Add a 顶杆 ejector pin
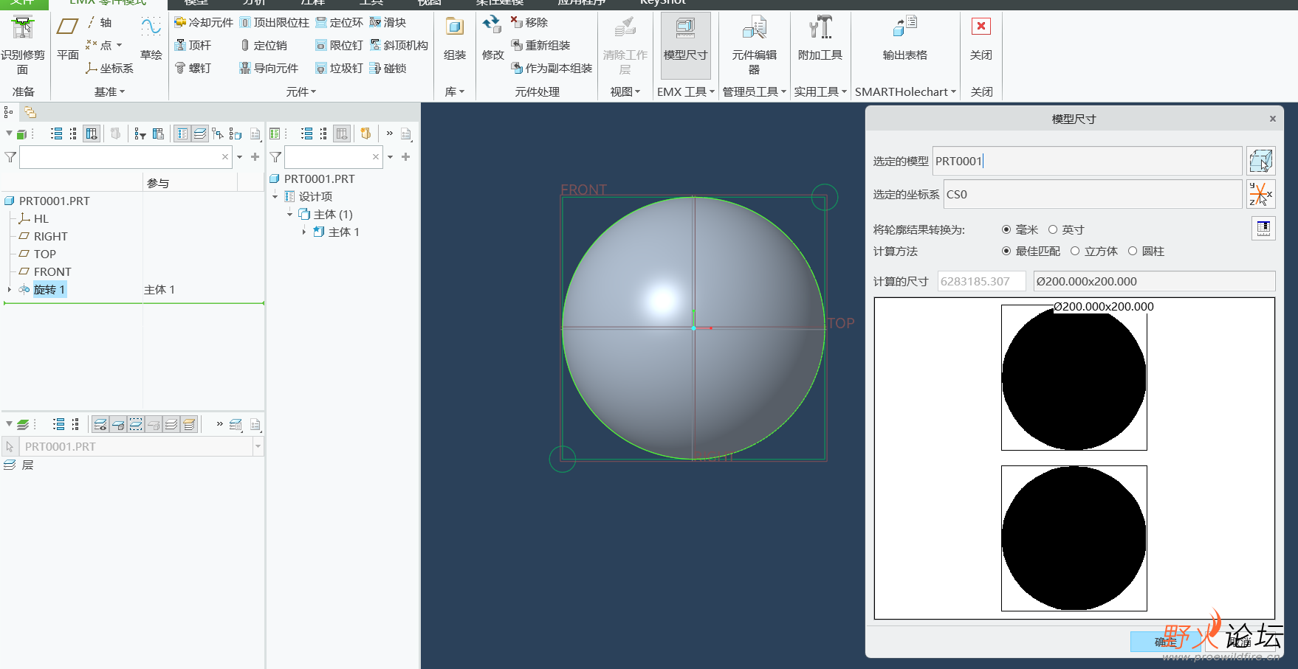 pyautogui.click(x=193, y=45)
